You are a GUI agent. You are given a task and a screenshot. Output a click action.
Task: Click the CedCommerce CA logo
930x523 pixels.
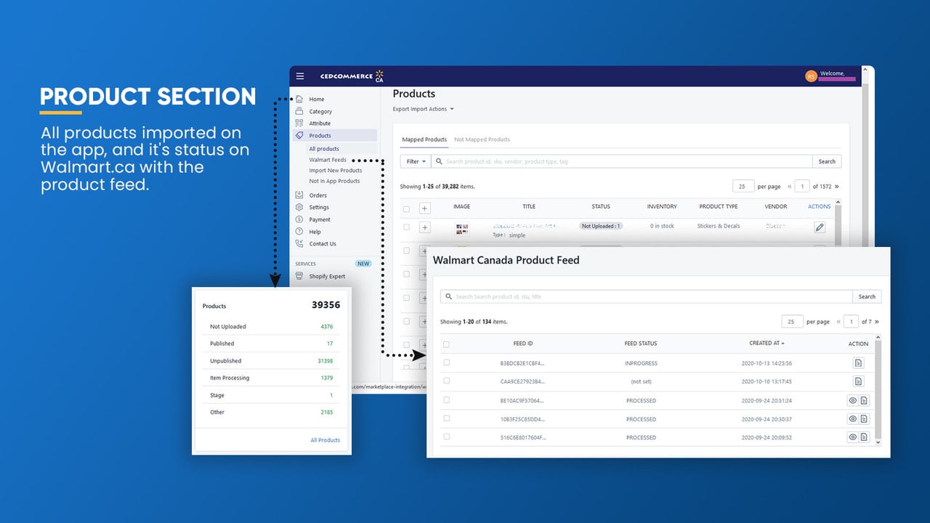pyautogui.click(x=352, y=76)
